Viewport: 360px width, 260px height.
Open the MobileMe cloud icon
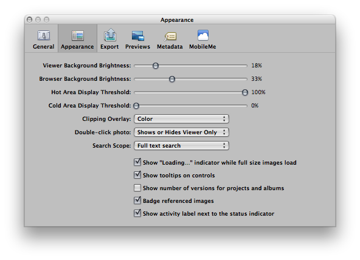202,35
